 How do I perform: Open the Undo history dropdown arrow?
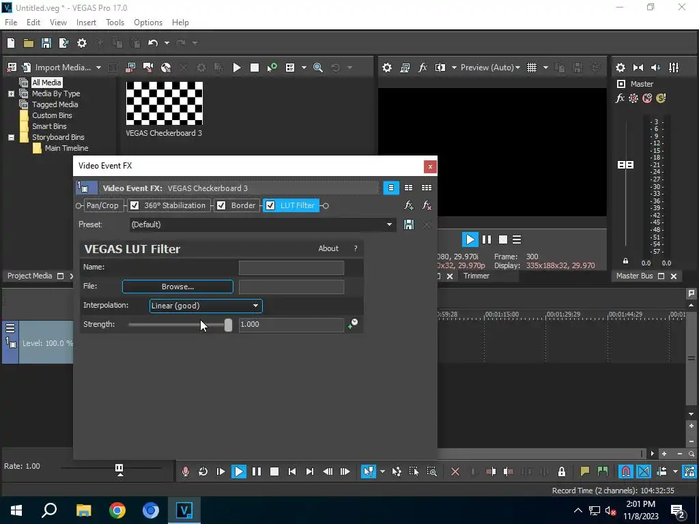[167, 43]
